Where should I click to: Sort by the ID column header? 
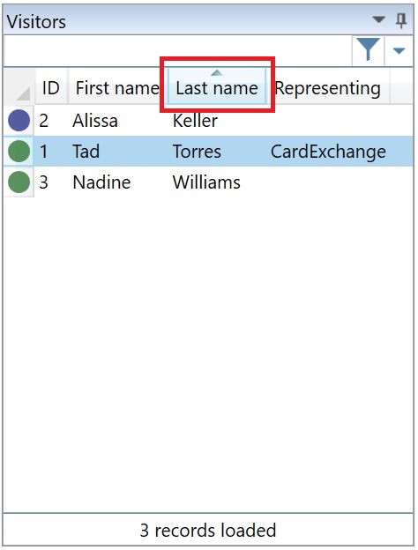click(x=51, y=87)
